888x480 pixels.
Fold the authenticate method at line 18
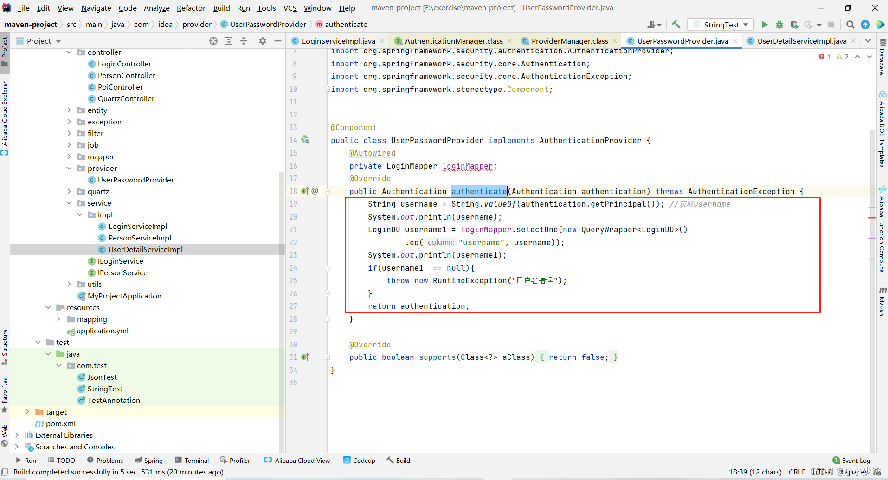point(327,191)
